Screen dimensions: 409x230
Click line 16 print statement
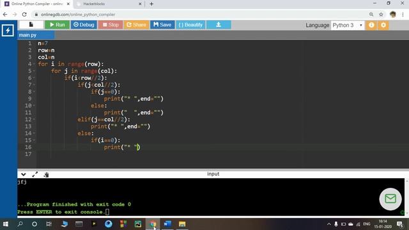click(122, 148)
